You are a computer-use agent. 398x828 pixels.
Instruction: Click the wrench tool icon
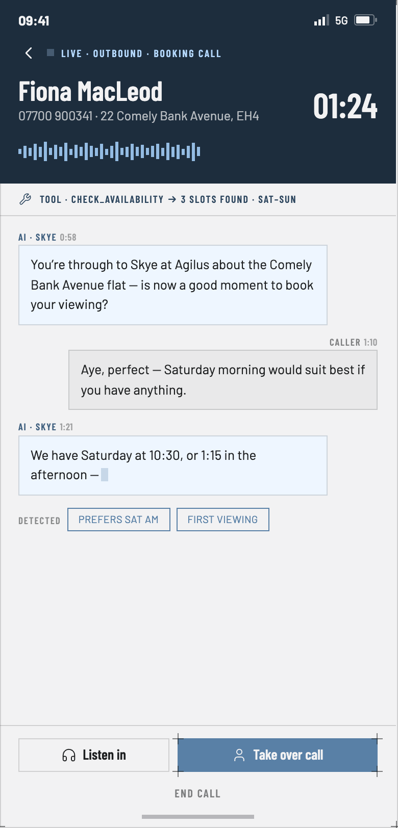(x=25, y=199)
